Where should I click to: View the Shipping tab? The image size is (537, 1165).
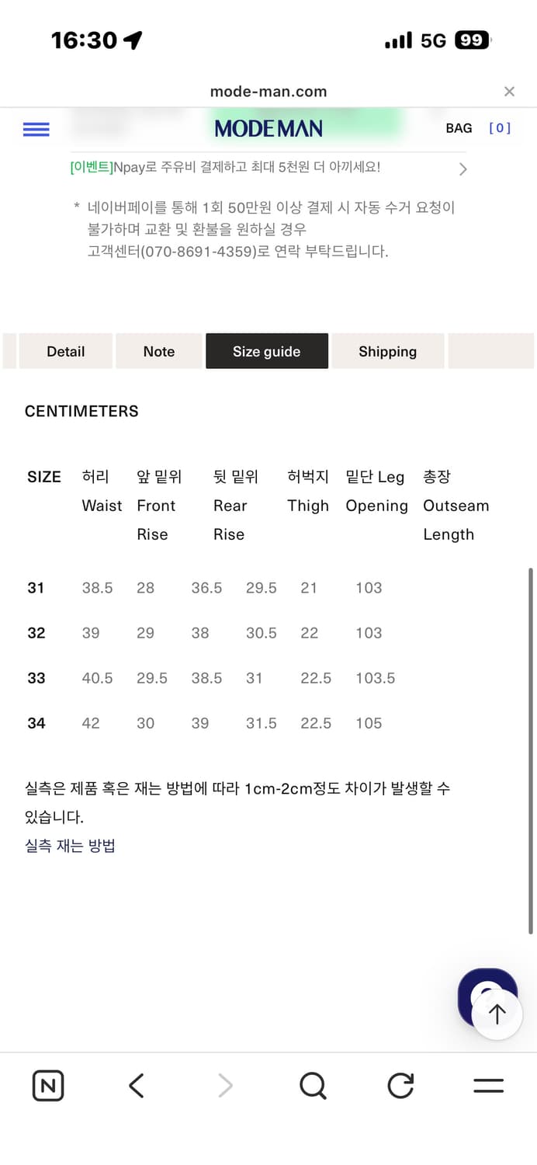pyautogui.click(x=387, y=351)
